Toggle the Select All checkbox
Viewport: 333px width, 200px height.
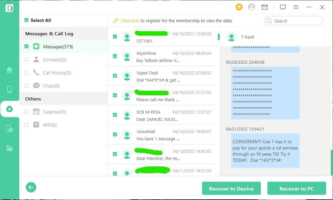tap(26, 20)
